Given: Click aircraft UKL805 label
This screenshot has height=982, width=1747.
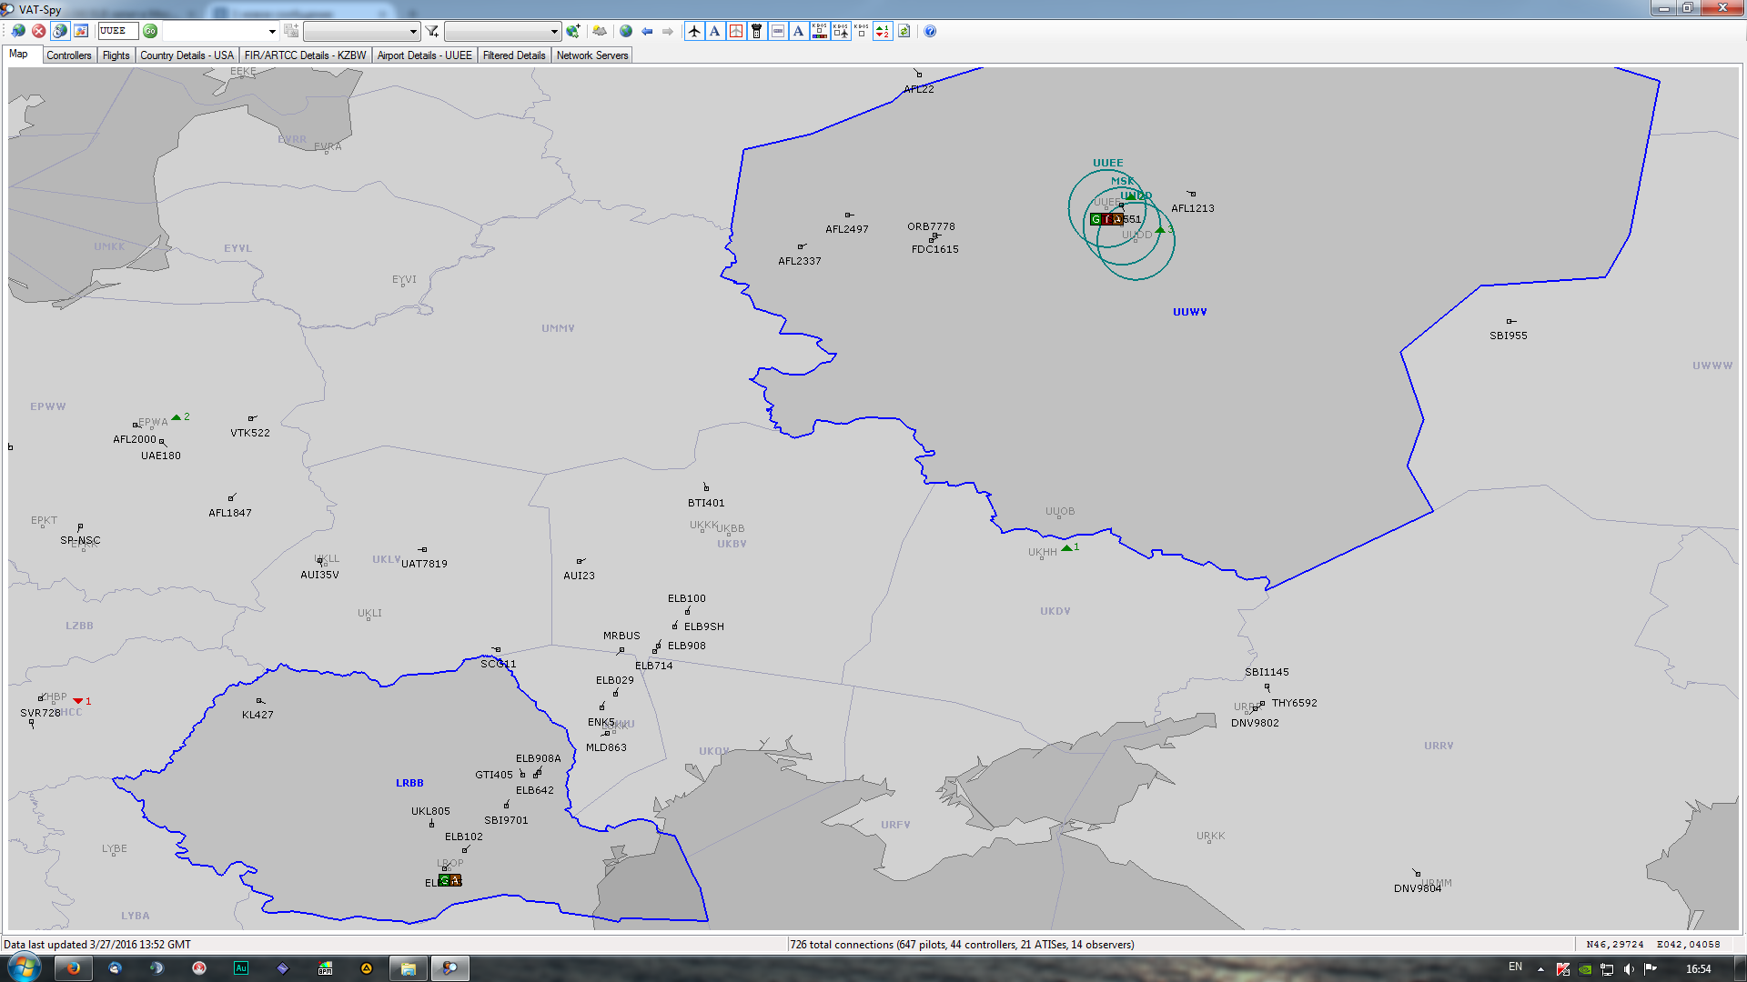Looking at the screenshot, I should click(x=430, y=811).
